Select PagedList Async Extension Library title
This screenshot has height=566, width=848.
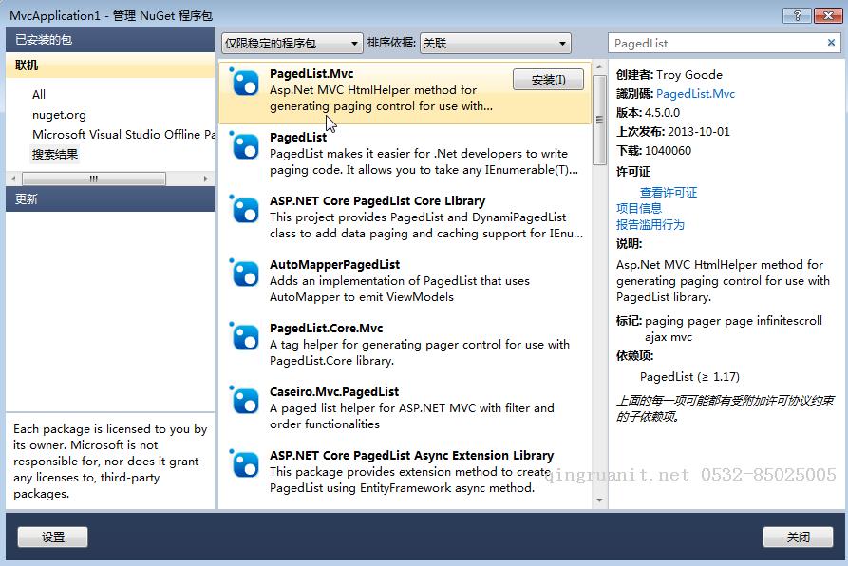pos(411,456)
